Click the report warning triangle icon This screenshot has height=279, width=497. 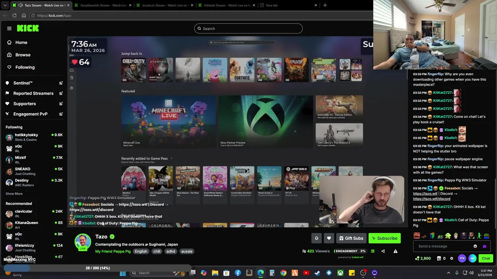(395, 251)
